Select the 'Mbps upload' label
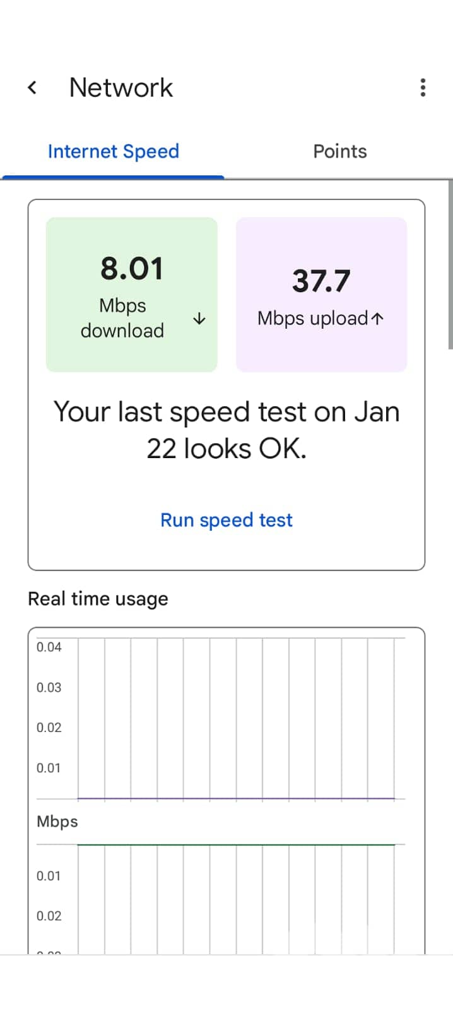This screenshot has width=453, height=1009. tap(312, 319)
